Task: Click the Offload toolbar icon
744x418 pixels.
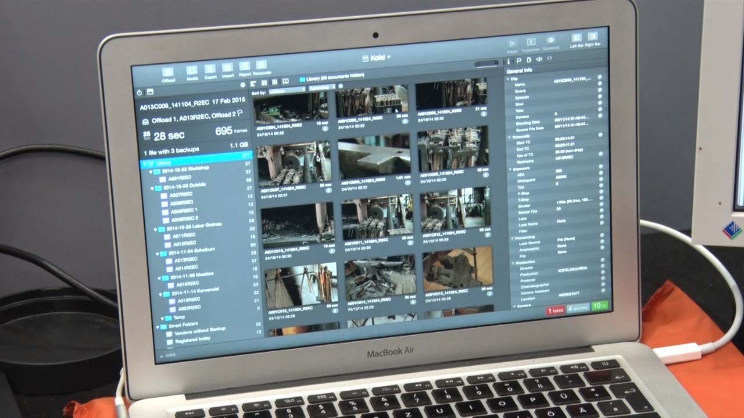Action: tap(168, 72)
